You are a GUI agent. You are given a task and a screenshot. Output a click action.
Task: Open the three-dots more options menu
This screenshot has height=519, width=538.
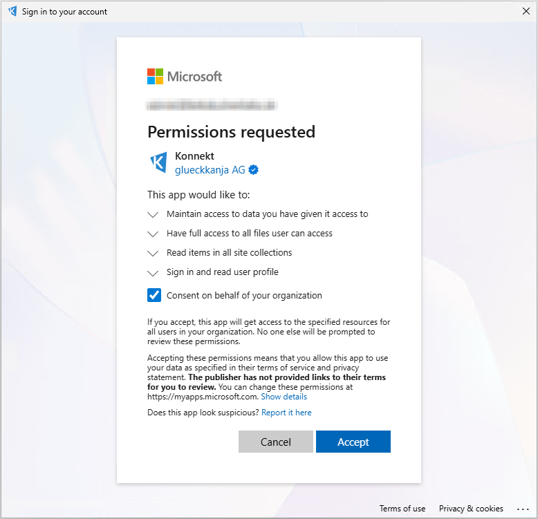tap(522, 509)
